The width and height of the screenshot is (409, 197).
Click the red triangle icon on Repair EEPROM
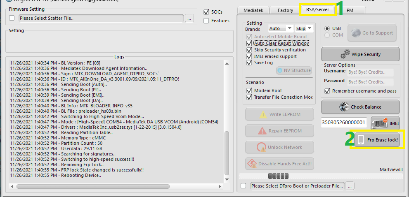[262, 131]
